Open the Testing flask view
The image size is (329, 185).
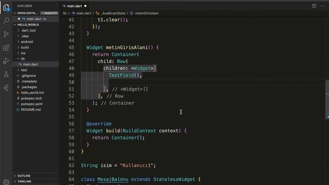tap(6, 74)
